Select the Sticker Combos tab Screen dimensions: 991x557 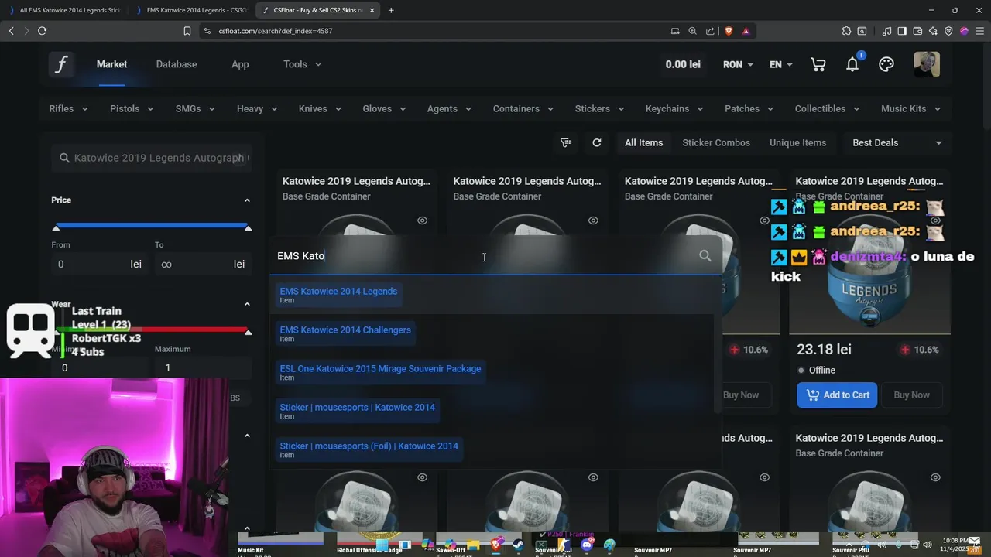click(716, 142)
